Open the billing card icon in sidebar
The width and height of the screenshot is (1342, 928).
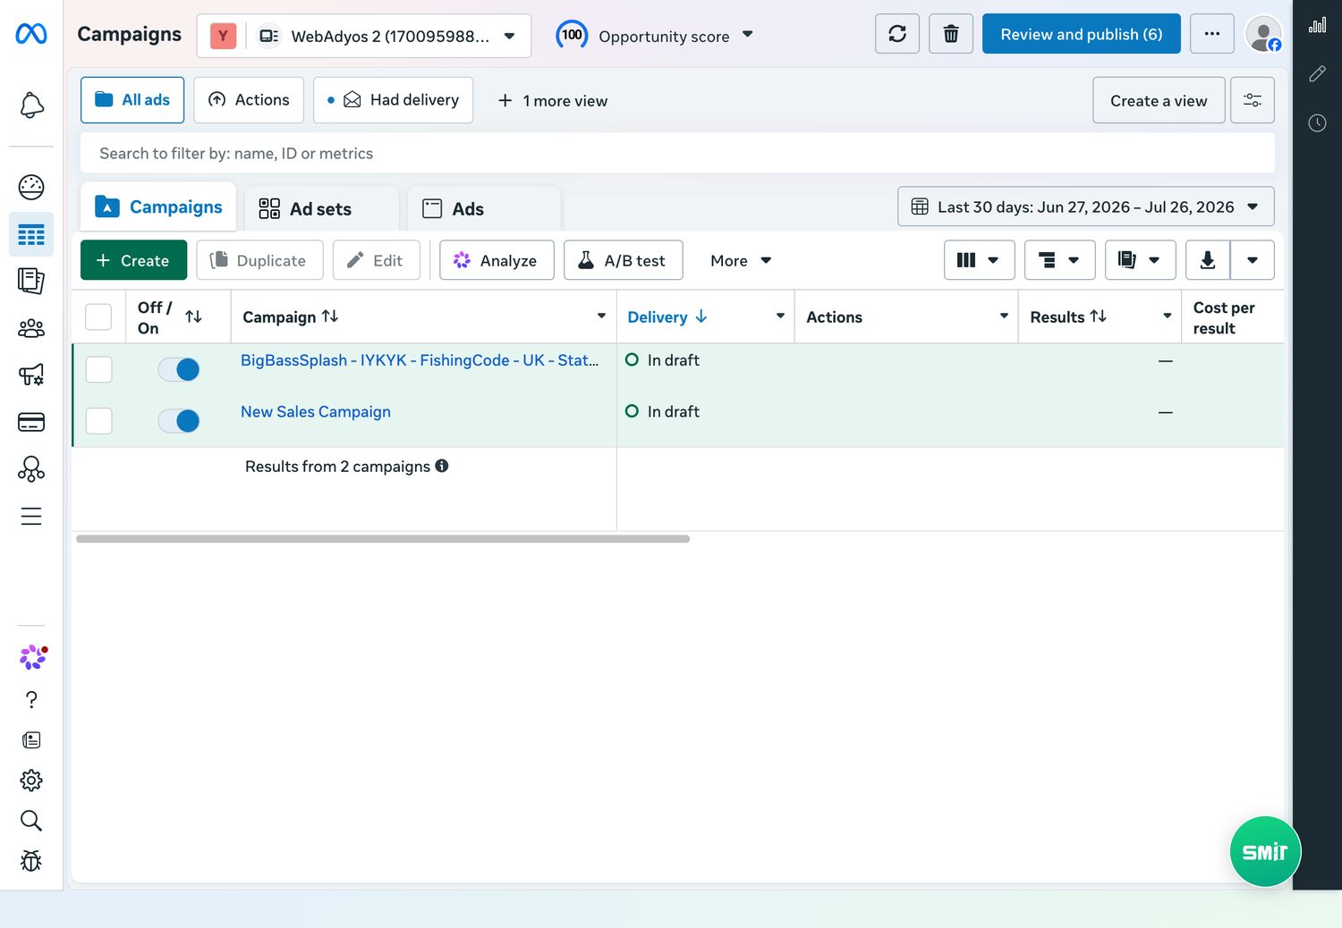pos(31,422)
